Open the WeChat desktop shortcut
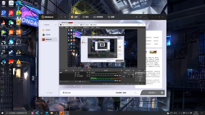The width and height of the screenshot is (205, 115). [11, 23]
